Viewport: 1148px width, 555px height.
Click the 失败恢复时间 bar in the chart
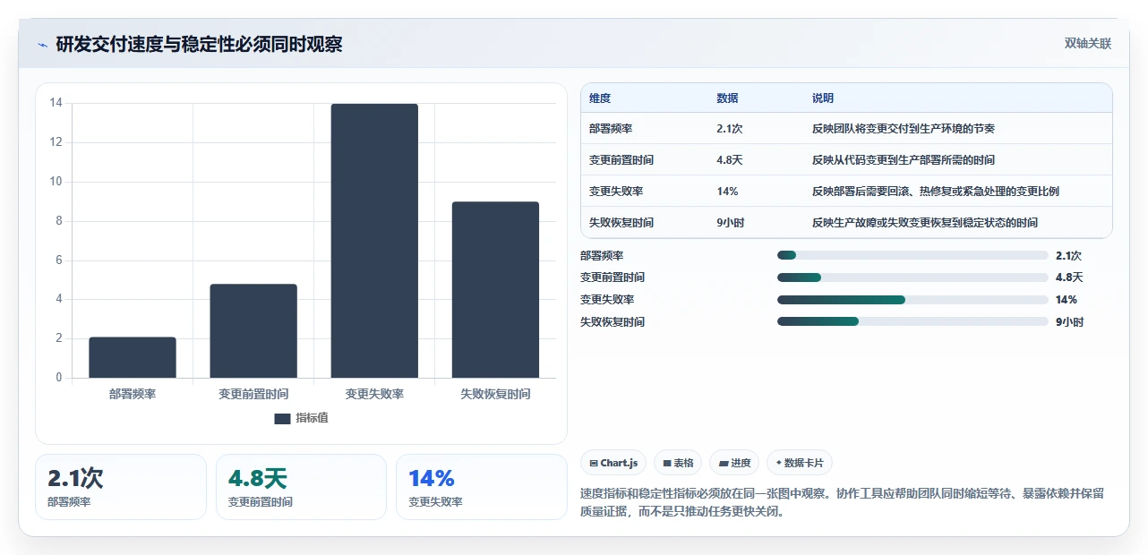(x=495, y=290)
